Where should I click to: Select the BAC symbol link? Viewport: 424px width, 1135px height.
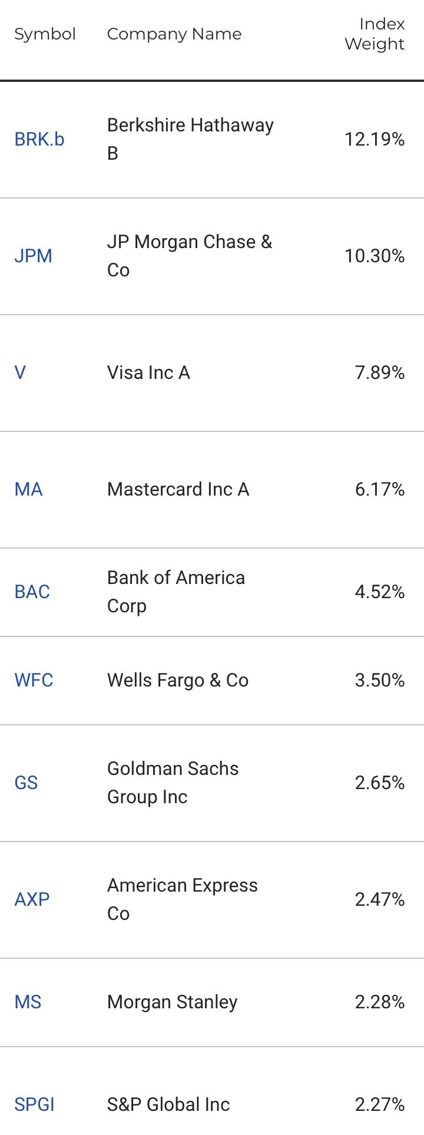pos(32,592)
